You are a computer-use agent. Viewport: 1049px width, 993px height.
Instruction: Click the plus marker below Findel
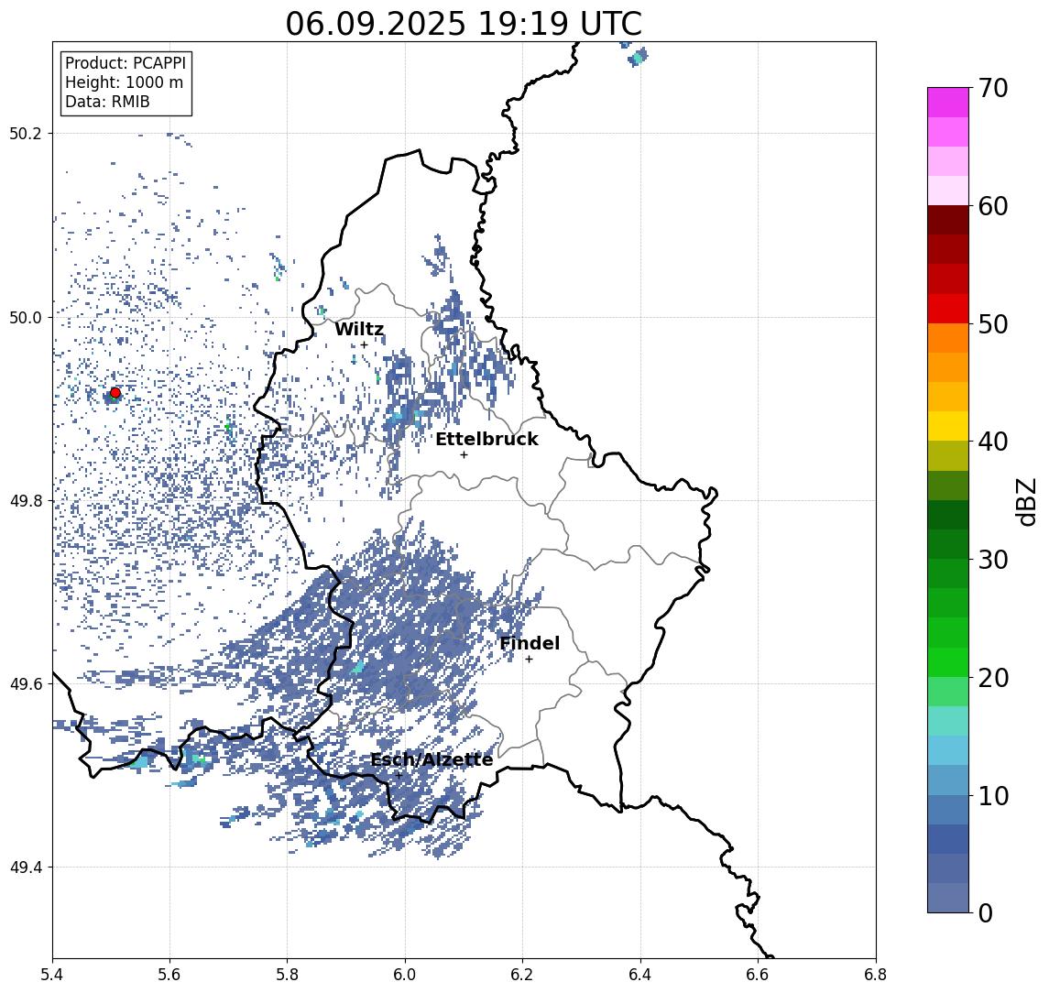pos(529,660)
